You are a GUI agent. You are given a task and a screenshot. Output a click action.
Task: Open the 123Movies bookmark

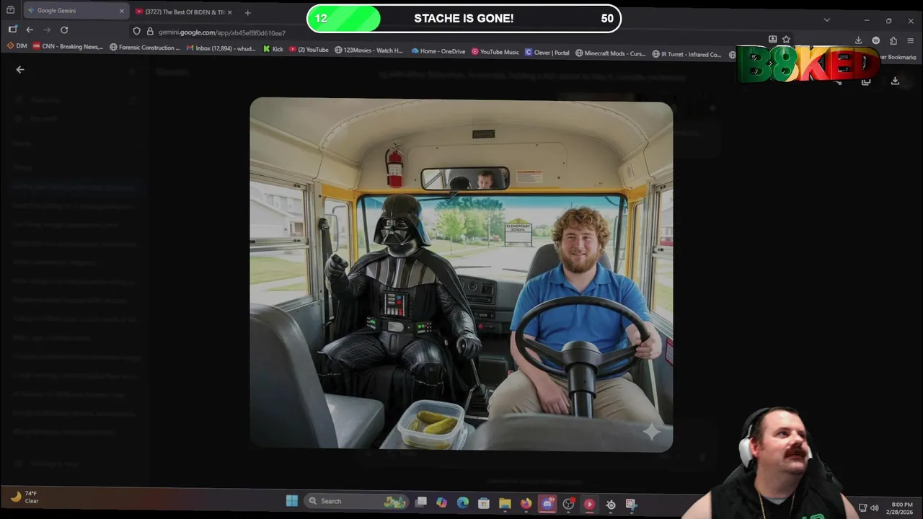pos(368,50)
